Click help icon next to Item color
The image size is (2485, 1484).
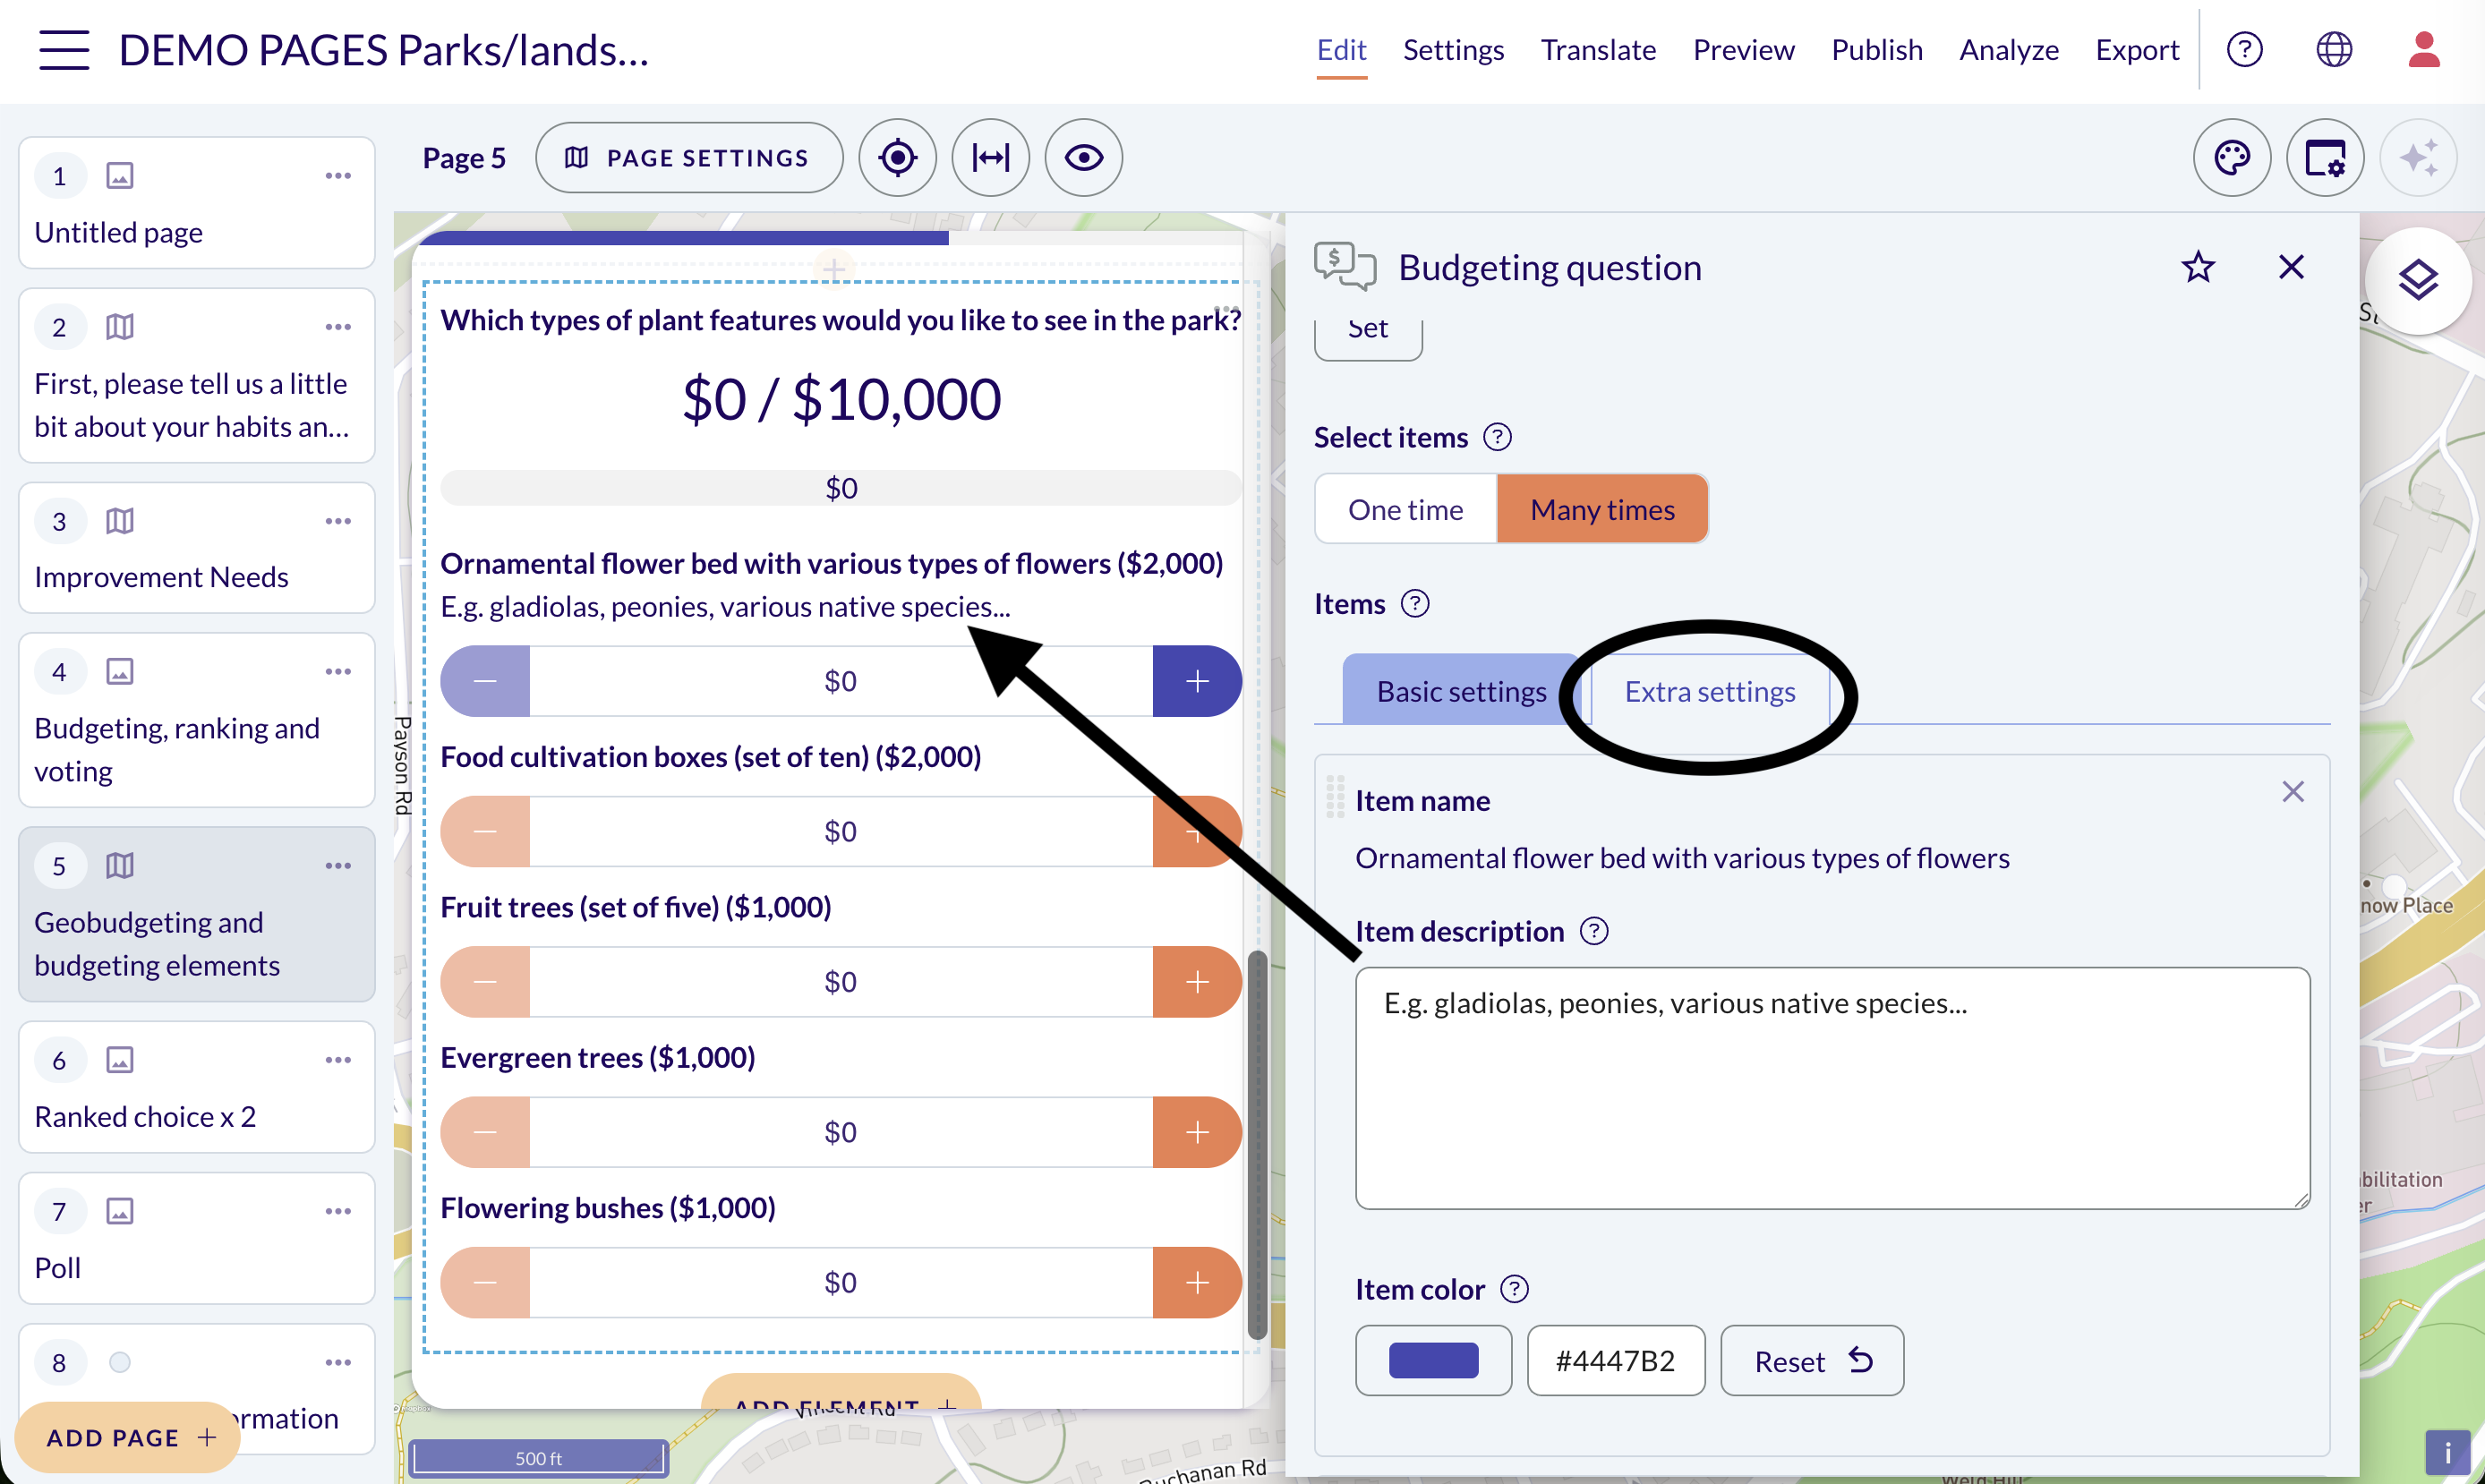1515,1289
